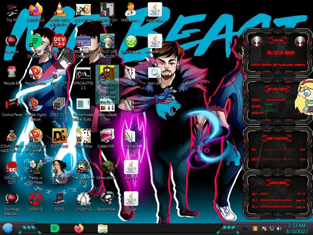Click the Start orb on the taskbar
This screenshot has height=235, width=313.
[x=8, y=229]
